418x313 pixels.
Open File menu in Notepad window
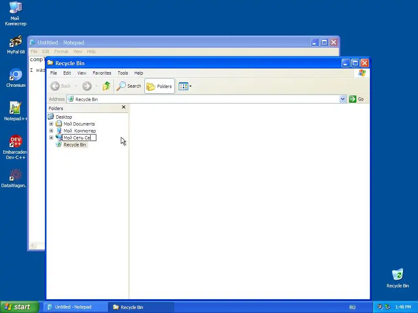[x=34, y=51]
